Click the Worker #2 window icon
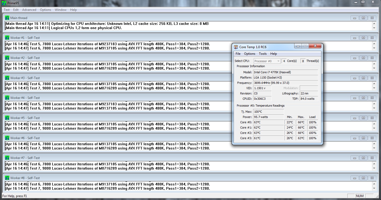The width and height of the screenshot is (381, 200). [x=7, y=58]
